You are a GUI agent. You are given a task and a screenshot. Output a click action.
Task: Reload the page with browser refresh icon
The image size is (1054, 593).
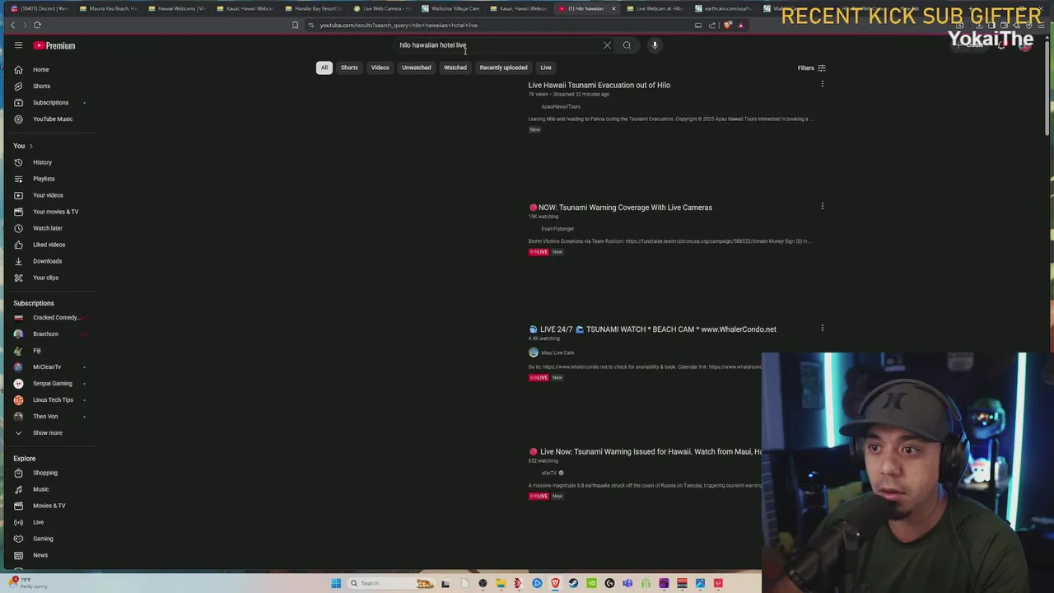[37, 25]
